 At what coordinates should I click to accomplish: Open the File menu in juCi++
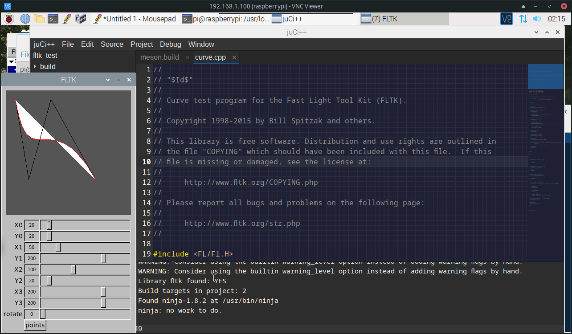[68, 44]
